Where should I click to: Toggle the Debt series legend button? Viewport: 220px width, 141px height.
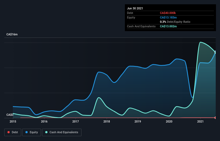point(13,132)
